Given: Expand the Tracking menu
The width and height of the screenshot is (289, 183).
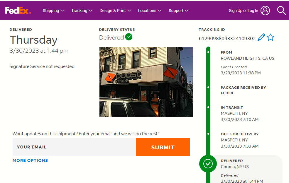Looking at the screenshot, I should (82, 11).
